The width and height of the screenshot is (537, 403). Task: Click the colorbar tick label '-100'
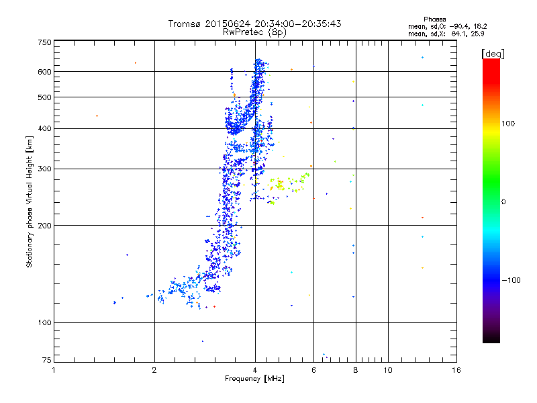[x=511, y=280]
